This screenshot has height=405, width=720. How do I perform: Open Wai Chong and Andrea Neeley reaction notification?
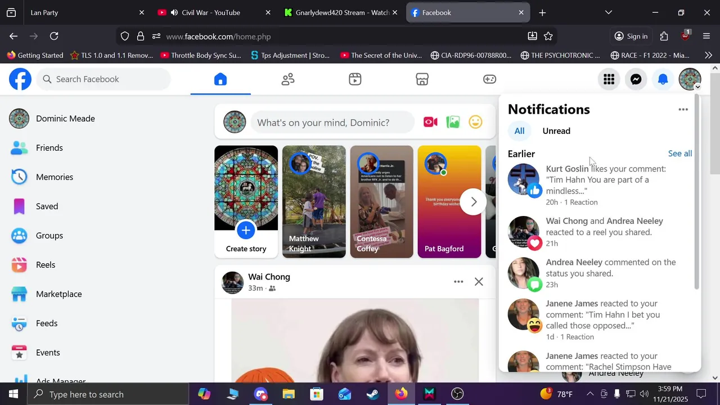click(600, 232)
